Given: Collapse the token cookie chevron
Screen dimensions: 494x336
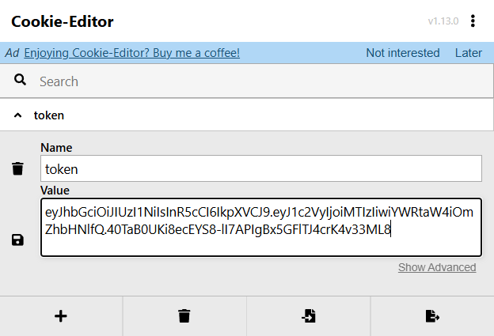Looking at the screenshot, I should click(17, 115).
